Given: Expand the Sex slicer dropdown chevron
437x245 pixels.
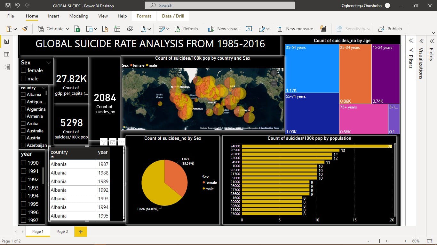Looking at the screenshot, I should click(x=49, y=63).
